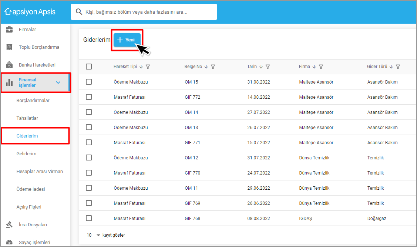417x247 pixels.
Task: Check the box for row GIF 768
Action: 89,218
